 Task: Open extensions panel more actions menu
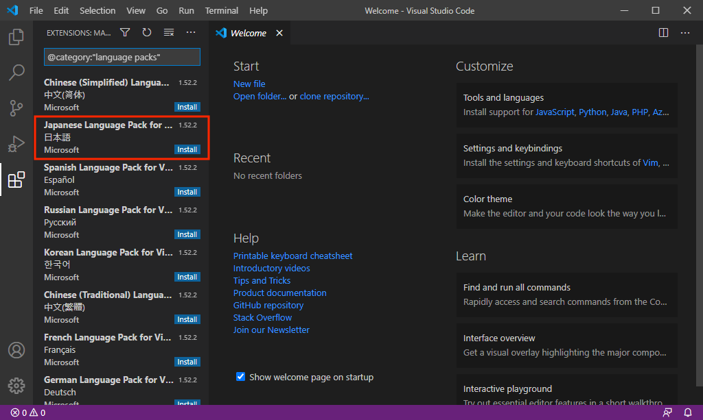pos(191,33)
